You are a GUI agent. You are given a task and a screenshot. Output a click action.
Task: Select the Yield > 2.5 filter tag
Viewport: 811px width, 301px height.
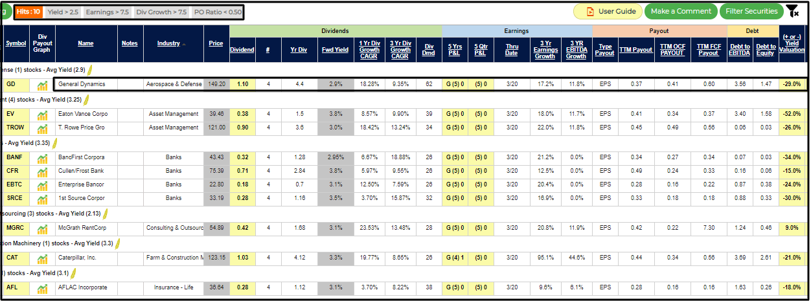point(63,12)
